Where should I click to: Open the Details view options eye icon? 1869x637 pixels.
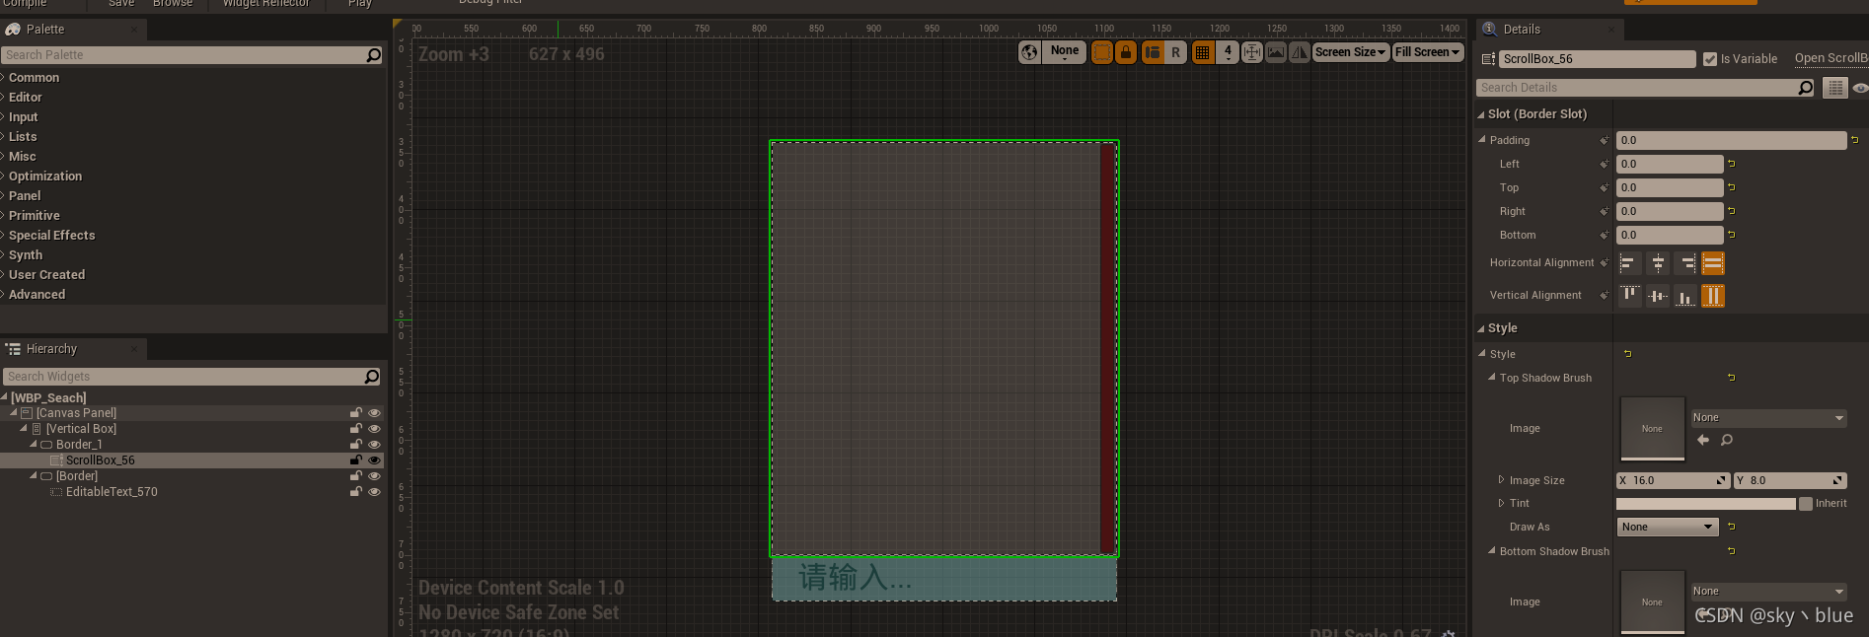1860,88
